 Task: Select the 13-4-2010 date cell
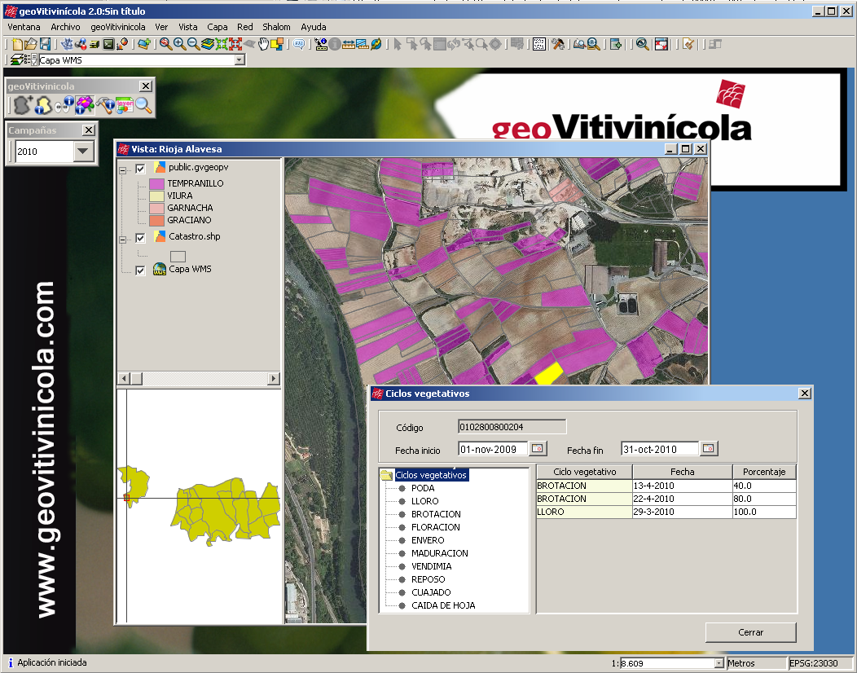tap(682, 486)
